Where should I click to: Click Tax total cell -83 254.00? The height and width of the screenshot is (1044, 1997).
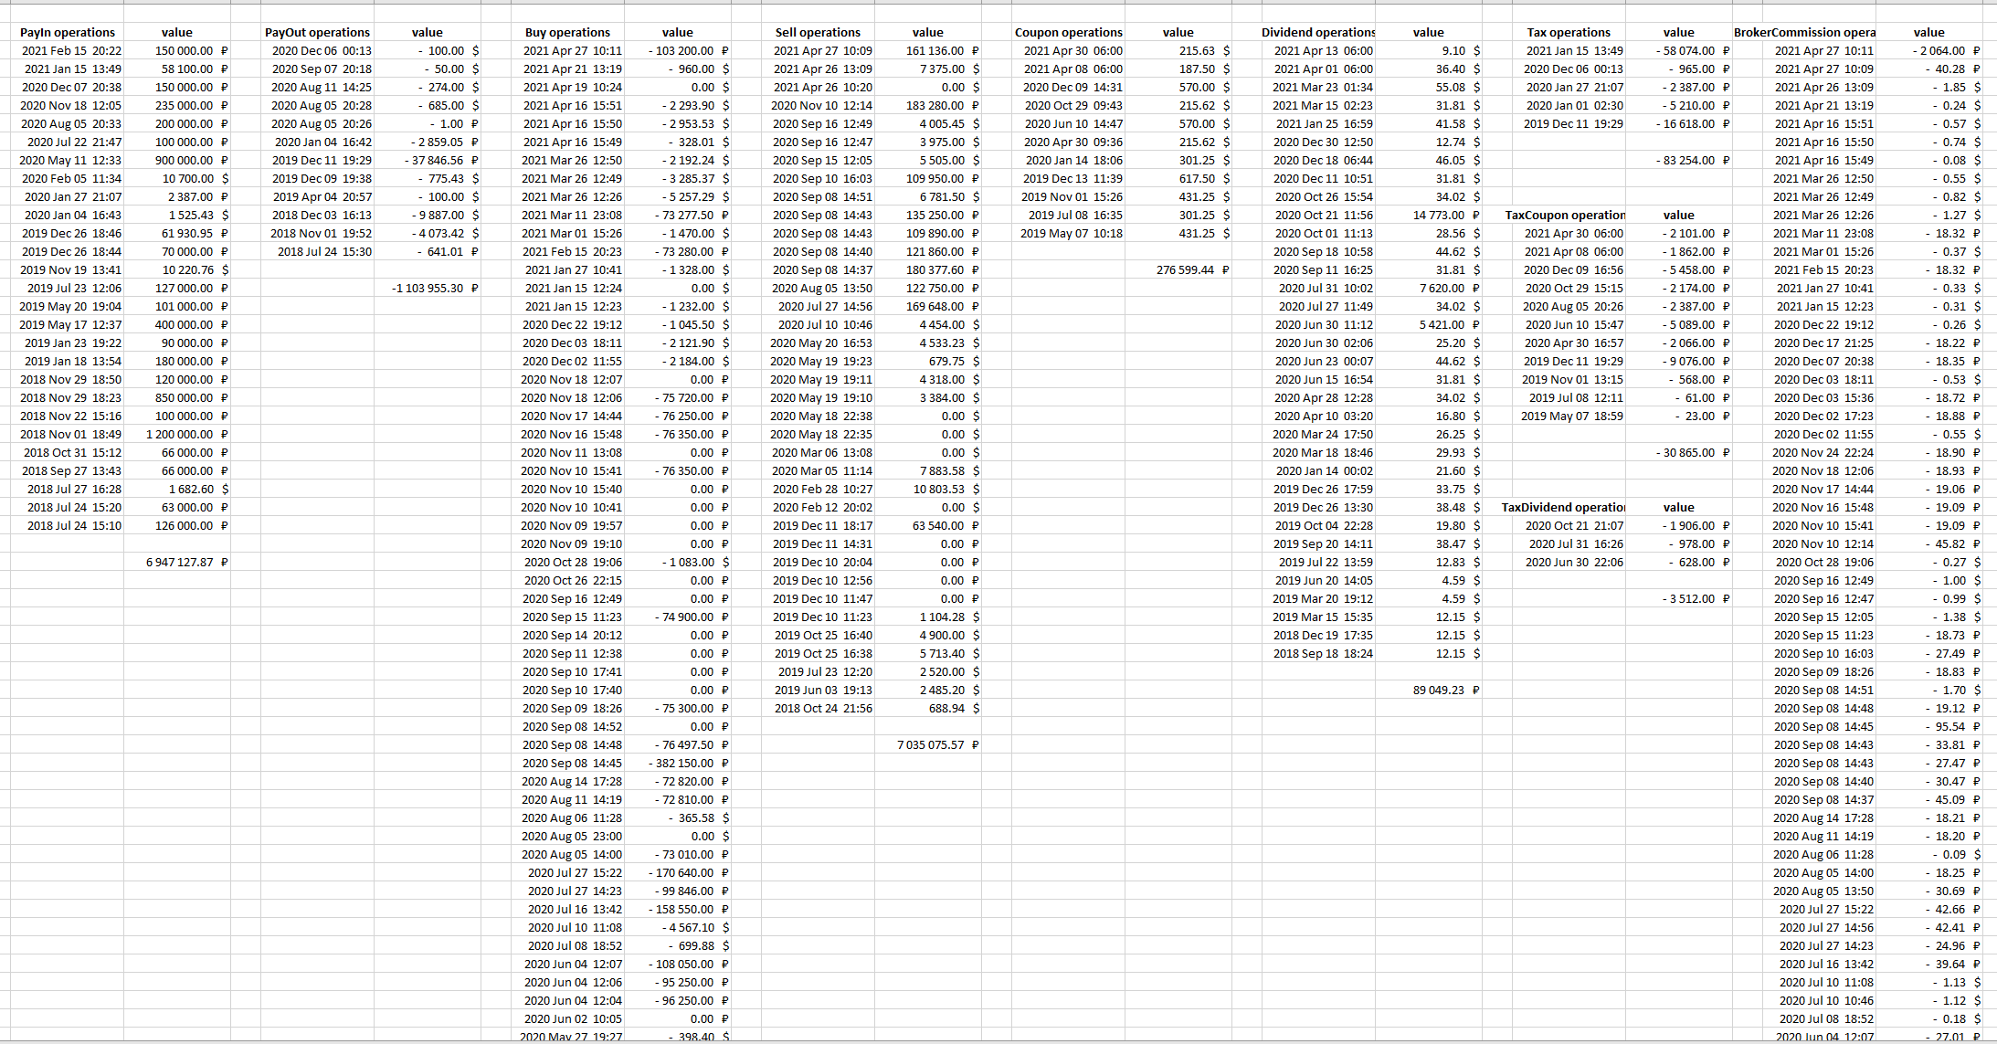click(x=1679, y=160)
